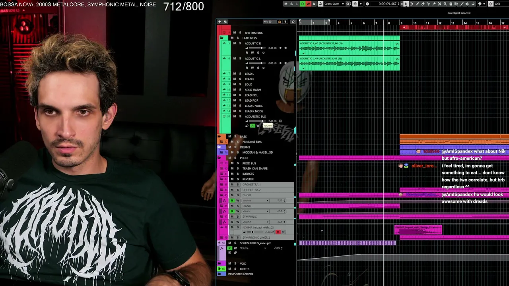This screenshot has width=509, height=286.
Task: Solo the SOLO HARM track
Action: pos(240,90)
